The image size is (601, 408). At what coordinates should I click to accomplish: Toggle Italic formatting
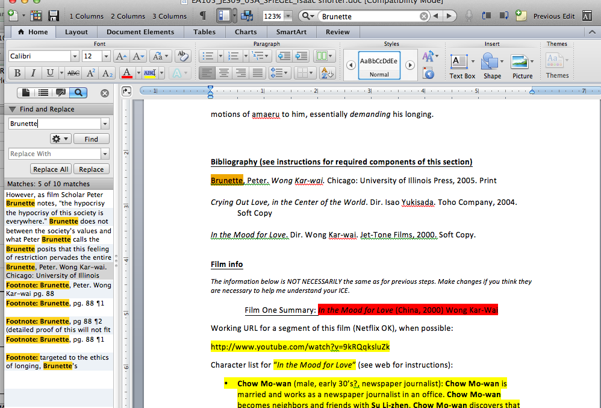coord(33,73)
